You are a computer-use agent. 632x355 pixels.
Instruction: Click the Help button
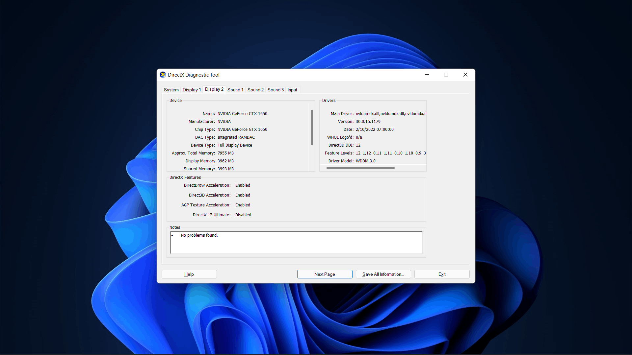coord(189,274)
